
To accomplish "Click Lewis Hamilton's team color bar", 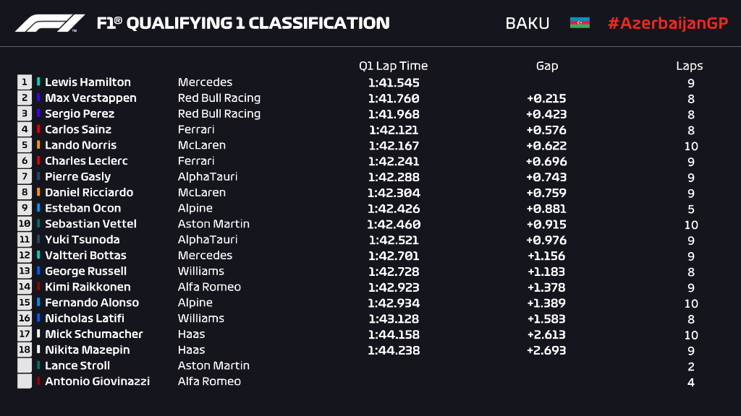I will 39,82.
